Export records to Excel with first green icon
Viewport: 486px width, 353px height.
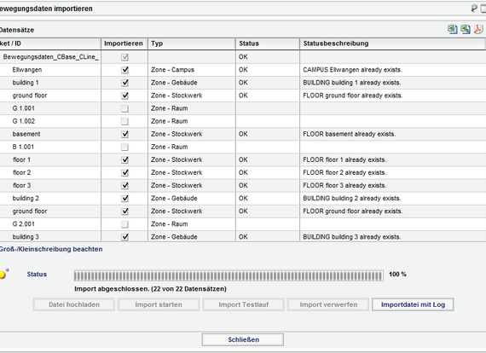point(453,30)
